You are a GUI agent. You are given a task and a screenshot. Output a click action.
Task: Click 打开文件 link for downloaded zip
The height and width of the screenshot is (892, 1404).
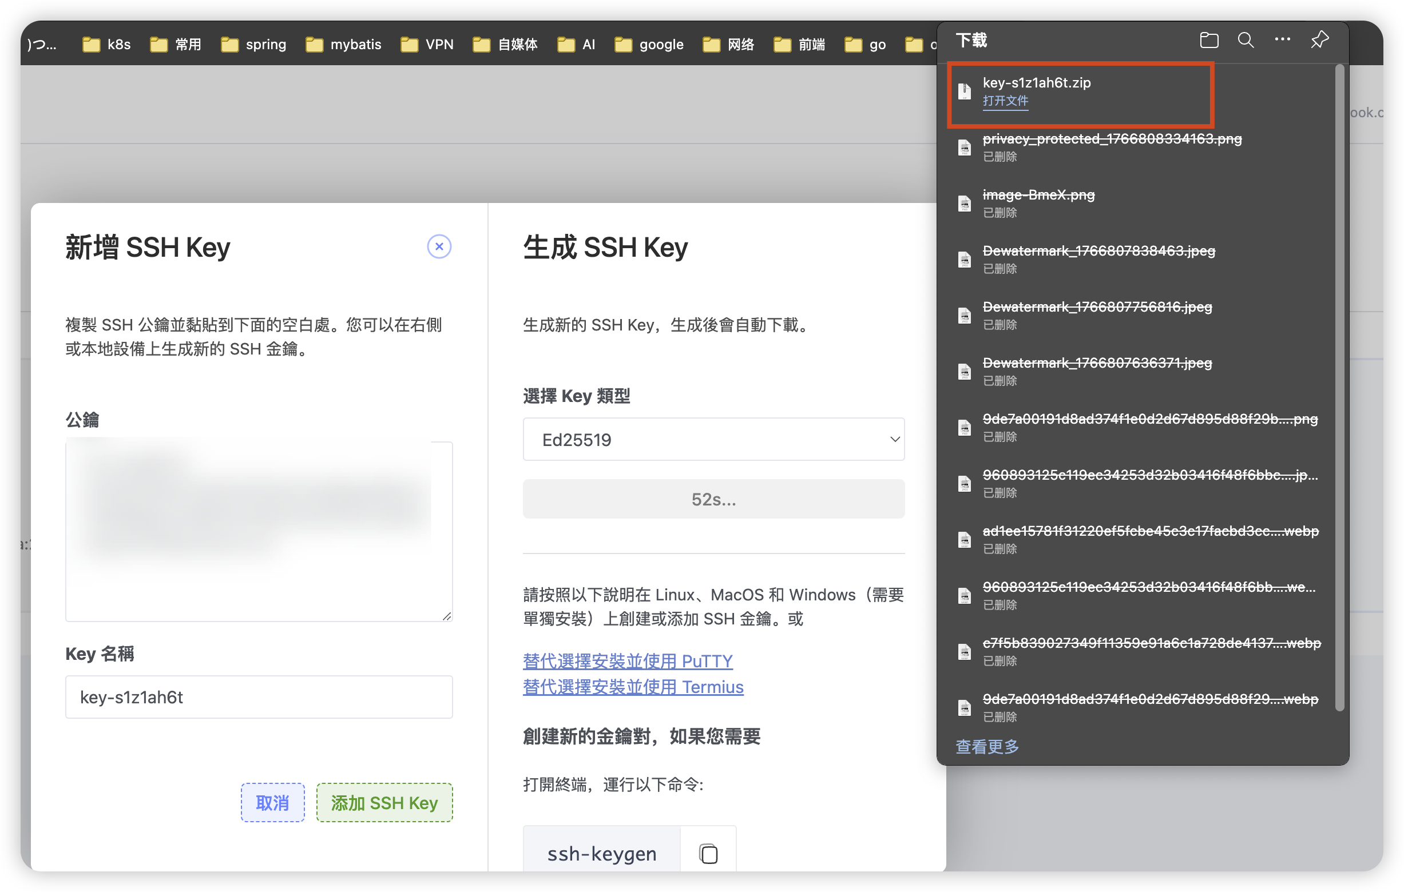click(1005, 101)
